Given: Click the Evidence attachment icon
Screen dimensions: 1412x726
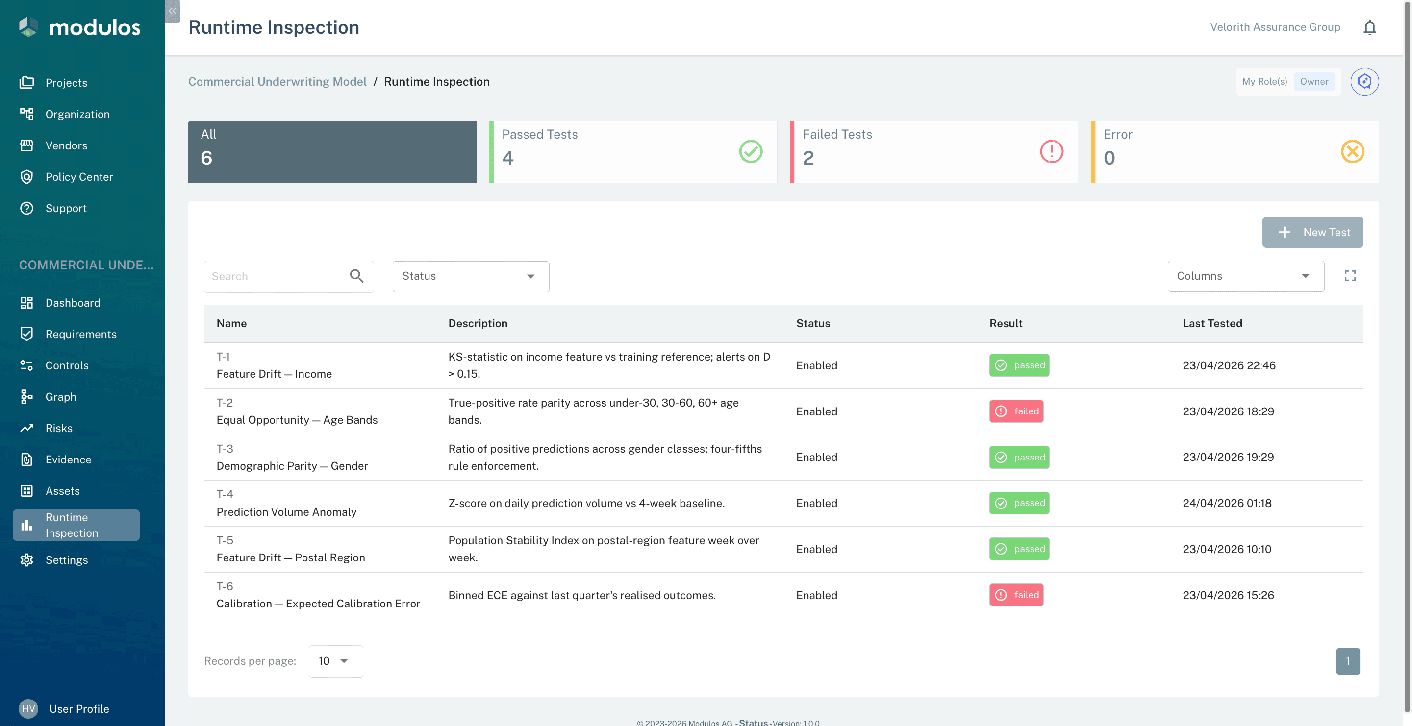Looking at the screenshot, I should tap(27, 460).
